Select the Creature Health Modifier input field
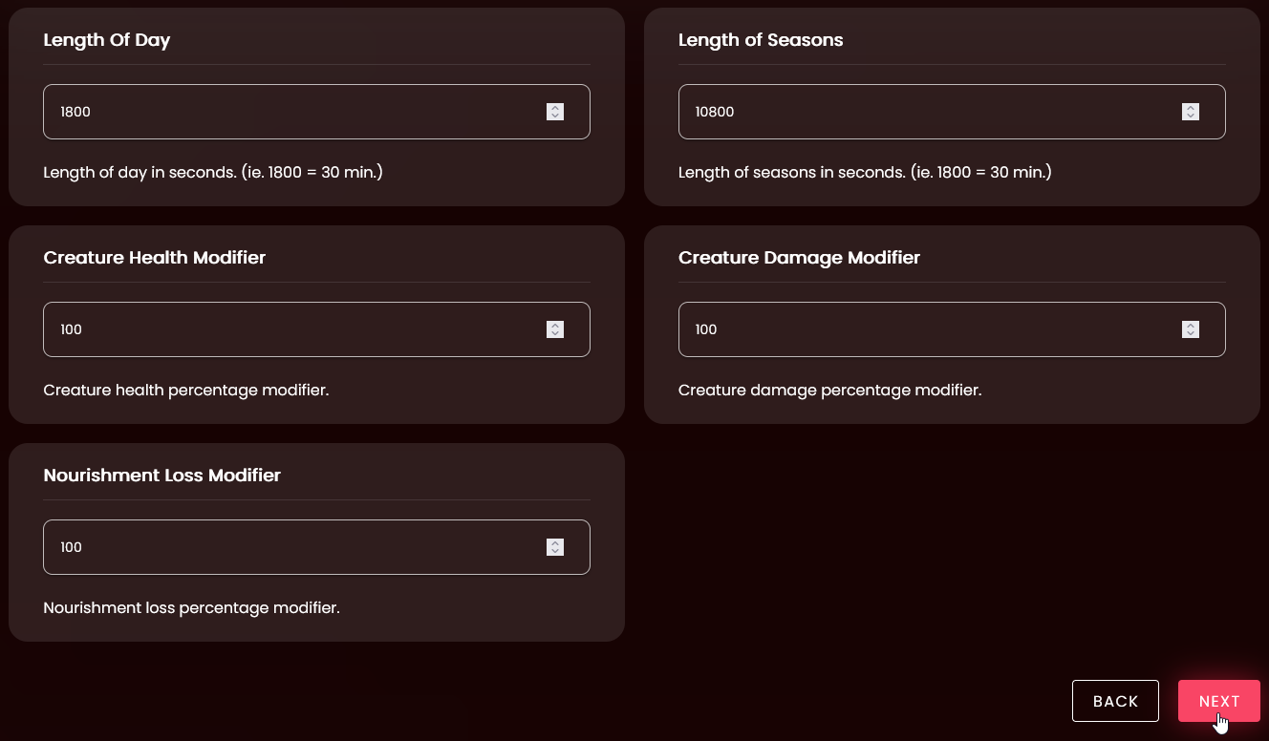The width and height of the screenshot is (1269, 741). click(287, 329)
